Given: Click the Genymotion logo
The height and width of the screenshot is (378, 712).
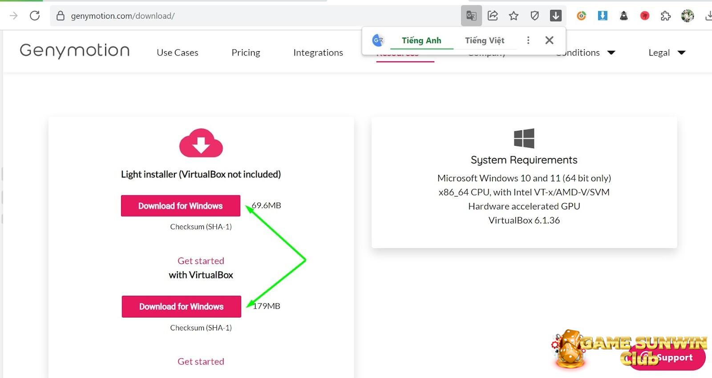Looking at the screenshot, I should coord(75,51).
